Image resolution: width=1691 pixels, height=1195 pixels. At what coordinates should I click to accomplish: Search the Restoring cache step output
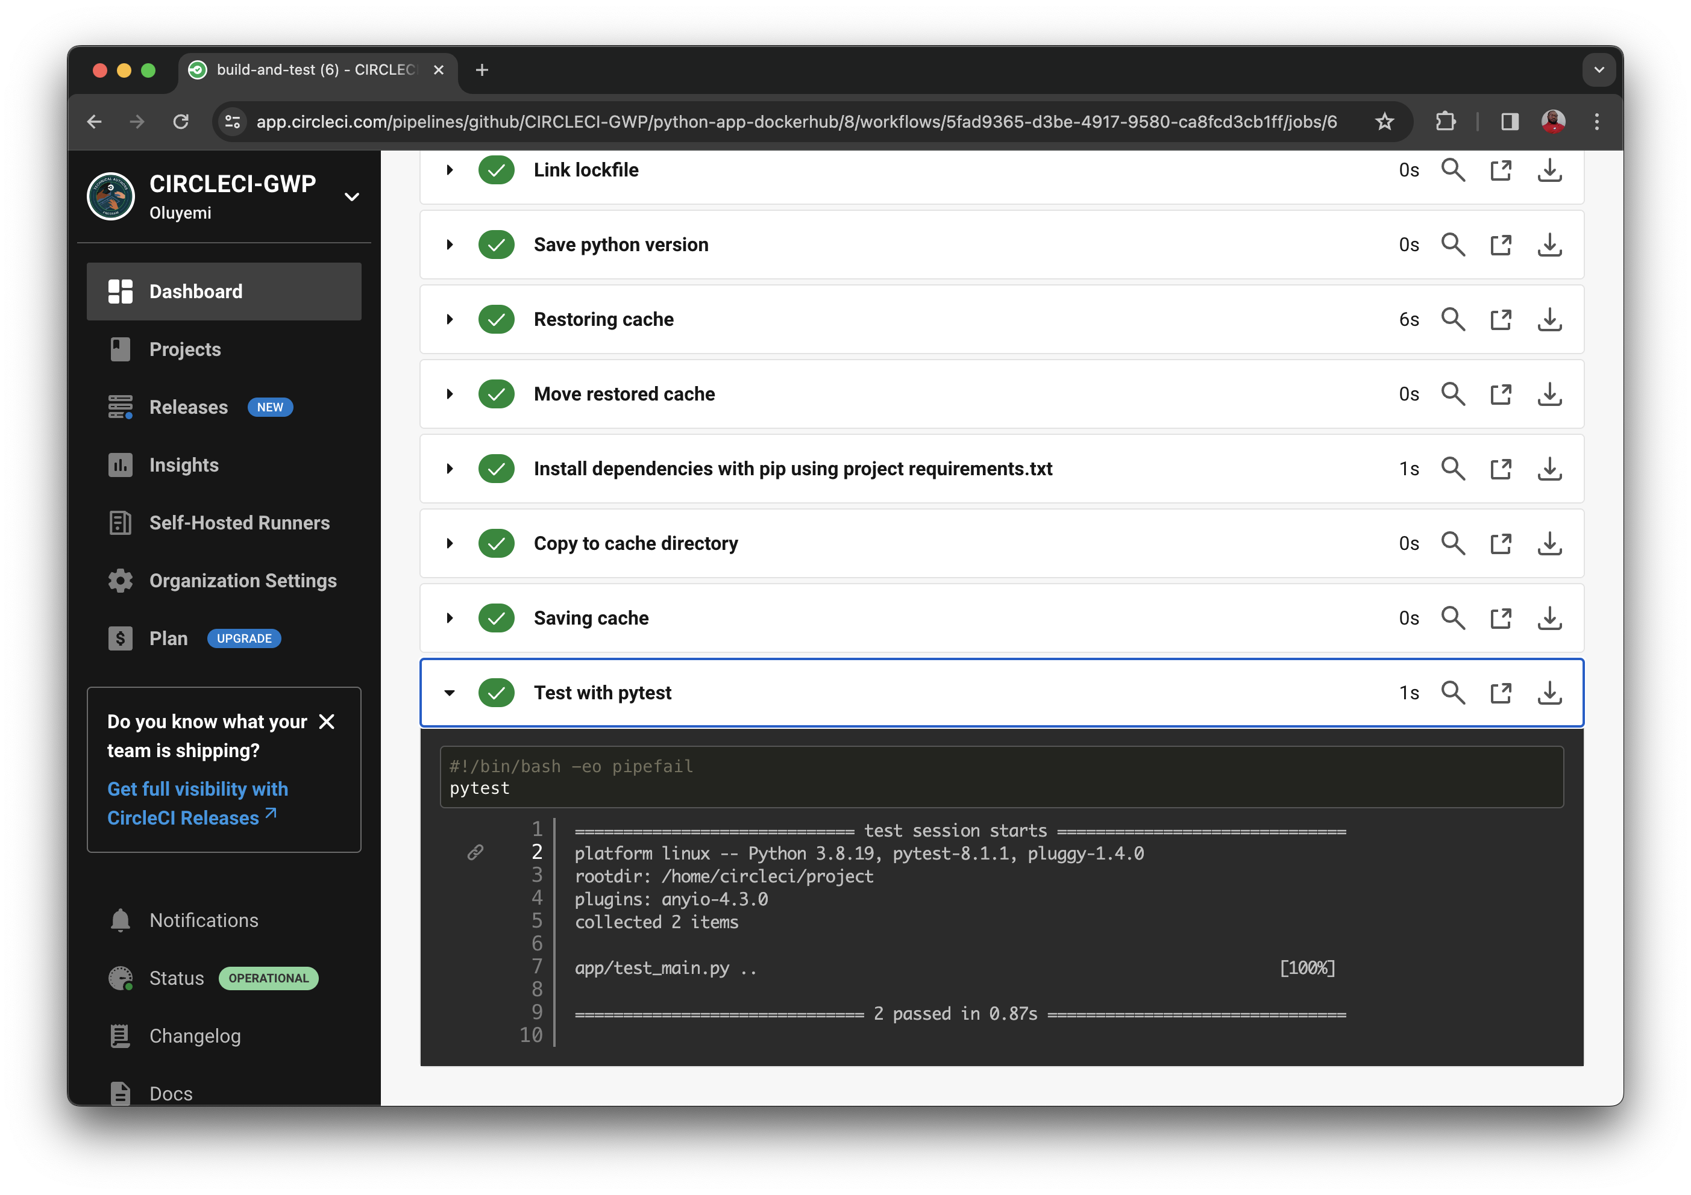click(x=1452, y=320)
